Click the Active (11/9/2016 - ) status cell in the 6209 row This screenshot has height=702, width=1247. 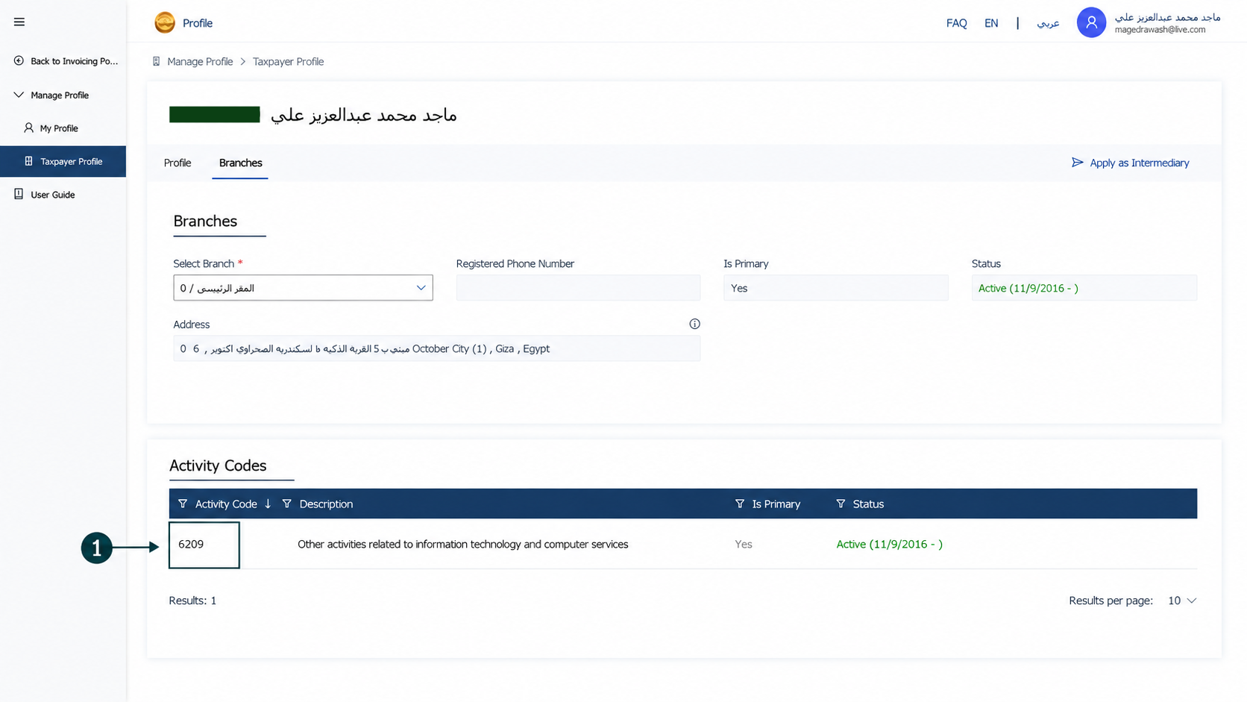(x=889, y=545)
